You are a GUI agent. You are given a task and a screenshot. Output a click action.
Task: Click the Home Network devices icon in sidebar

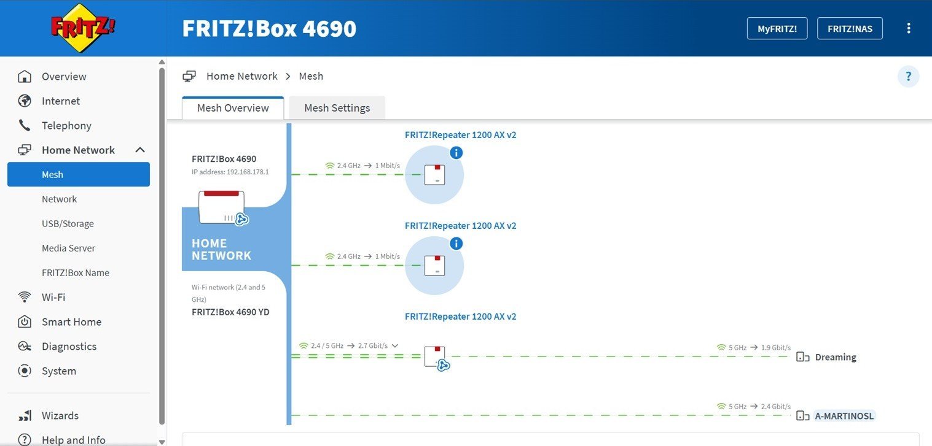click(x=25, y=150)
